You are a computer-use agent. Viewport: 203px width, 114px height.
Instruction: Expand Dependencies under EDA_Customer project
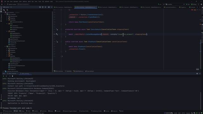pos(7,16)
